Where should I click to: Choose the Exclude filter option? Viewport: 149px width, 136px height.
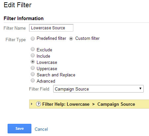click(33, 49)
